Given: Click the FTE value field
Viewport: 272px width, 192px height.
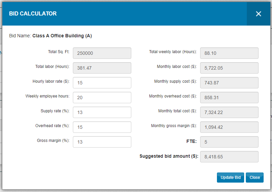Looking at the screenshot, I should tap(229, 142).
